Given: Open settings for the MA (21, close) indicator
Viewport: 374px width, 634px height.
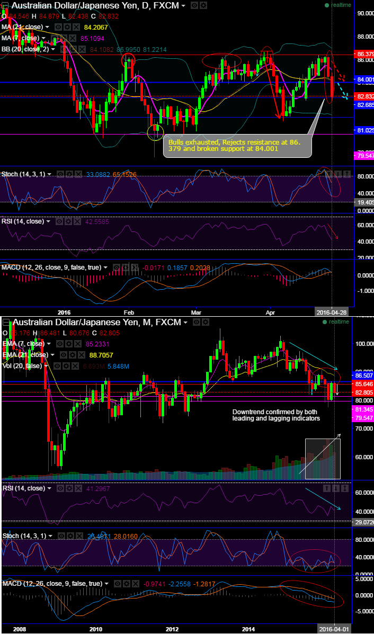Looking at the screenshot, I should click(x=67, y=27).
